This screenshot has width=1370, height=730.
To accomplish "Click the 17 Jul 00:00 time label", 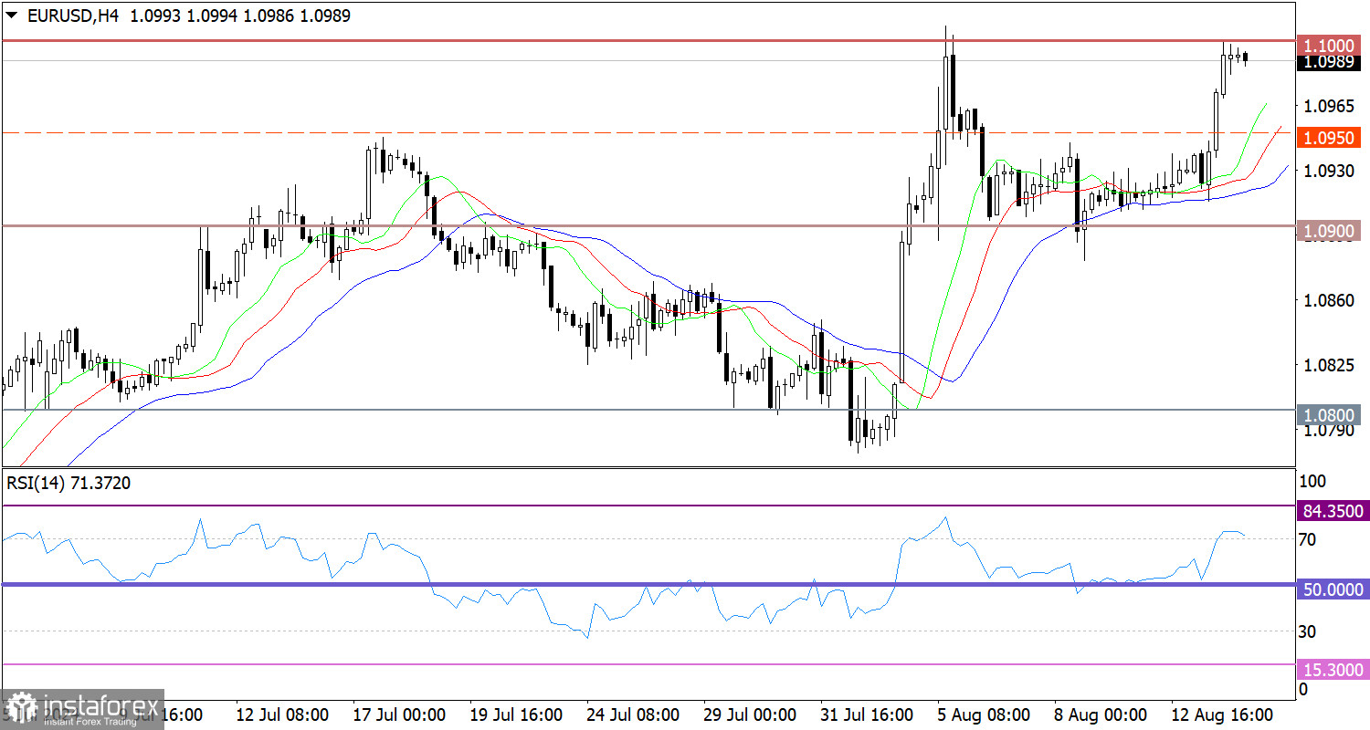I will pos(397,713).
